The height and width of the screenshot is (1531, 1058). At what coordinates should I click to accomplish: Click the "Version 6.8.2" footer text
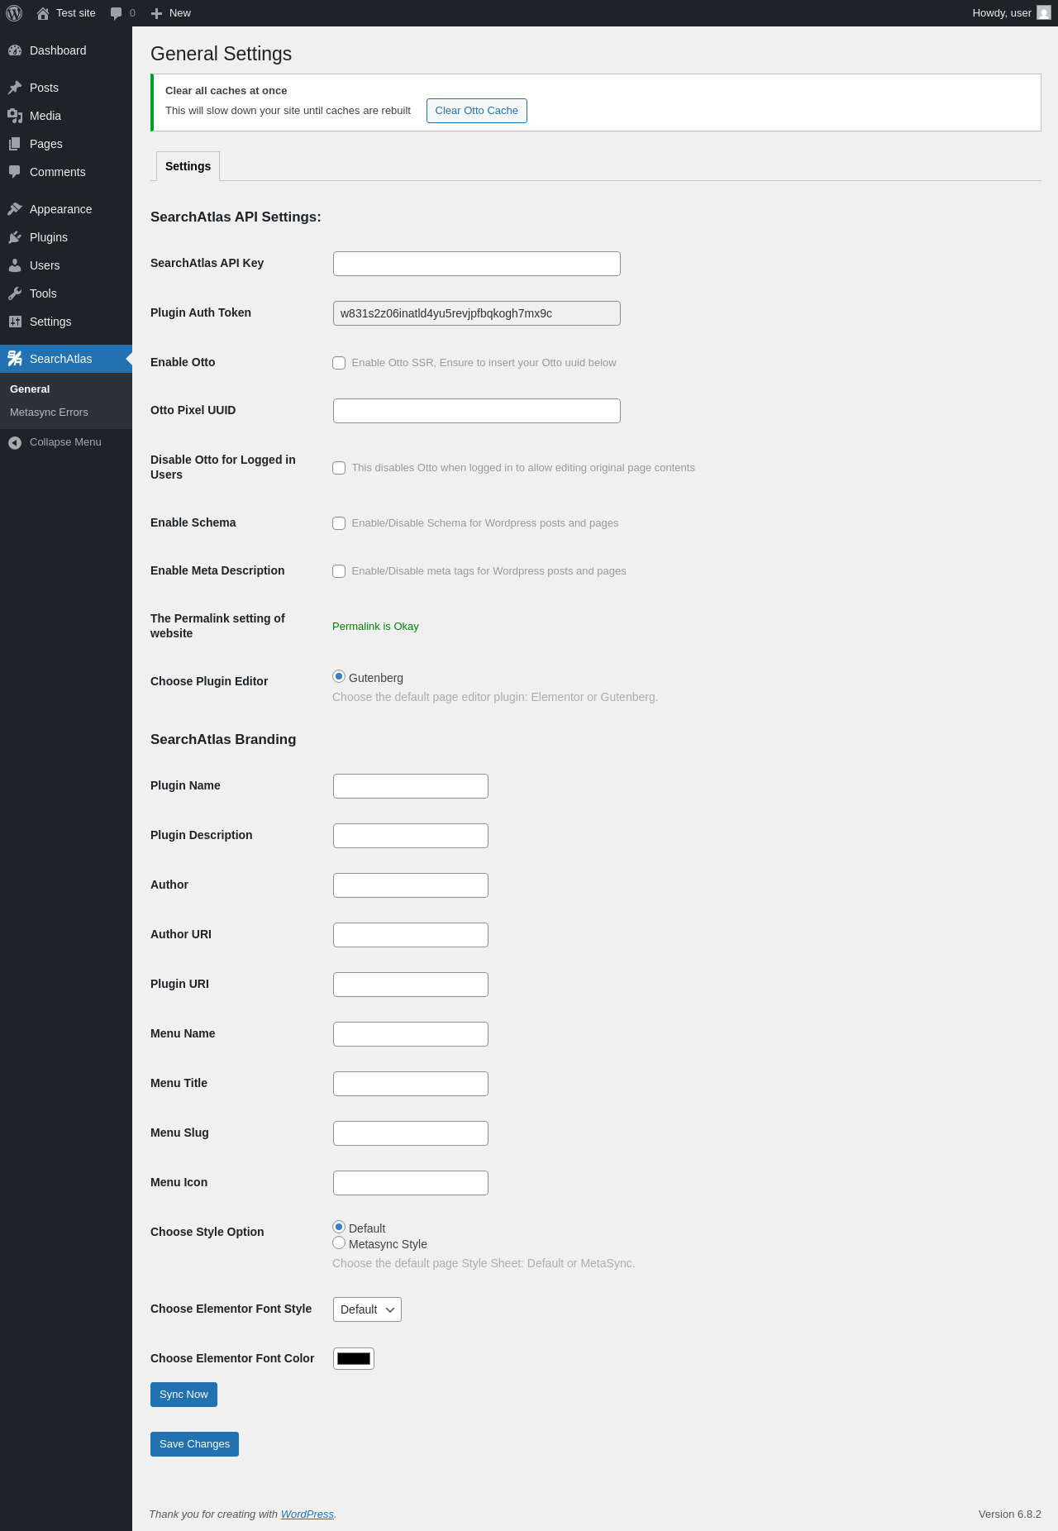tap(1010, 1514)
